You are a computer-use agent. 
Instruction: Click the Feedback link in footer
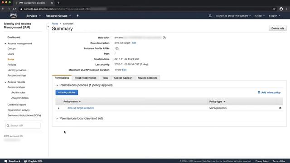tap(14, 161)
